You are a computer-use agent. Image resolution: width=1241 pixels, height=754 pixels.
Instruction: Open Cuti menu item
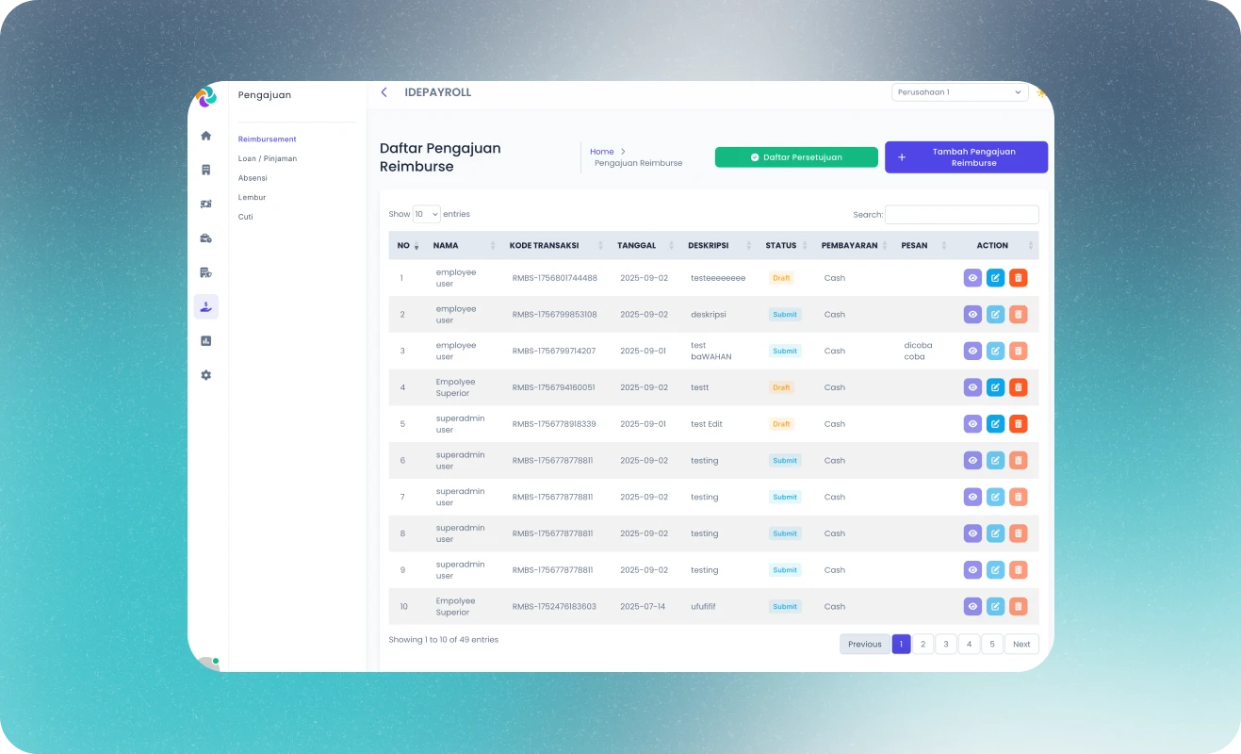click(246, 217)
